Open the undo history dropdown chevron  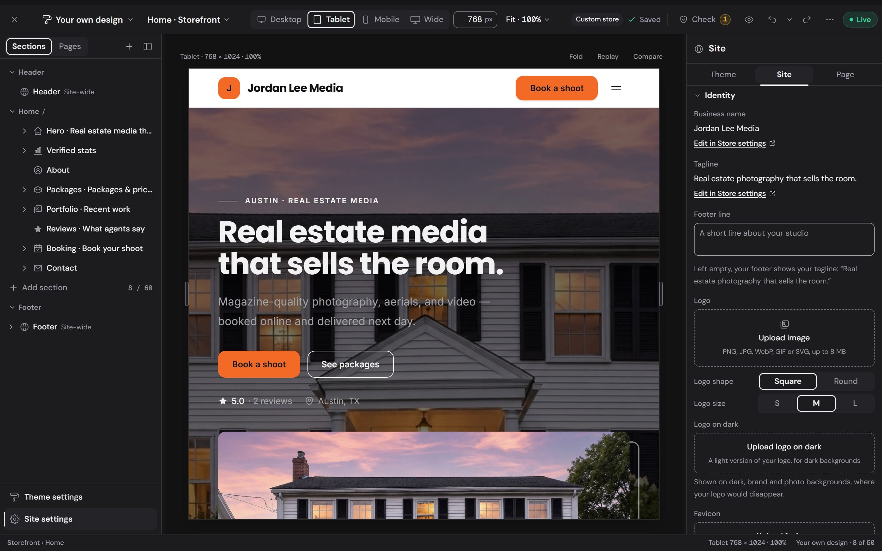[790, 20]
